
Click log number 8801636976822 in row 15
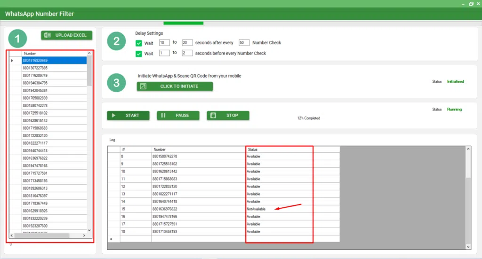165,209
